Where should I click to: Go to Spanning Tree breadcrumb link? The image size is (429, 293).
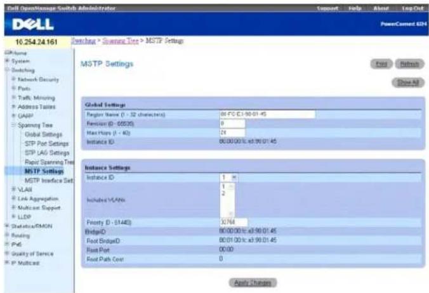[121, 41]
